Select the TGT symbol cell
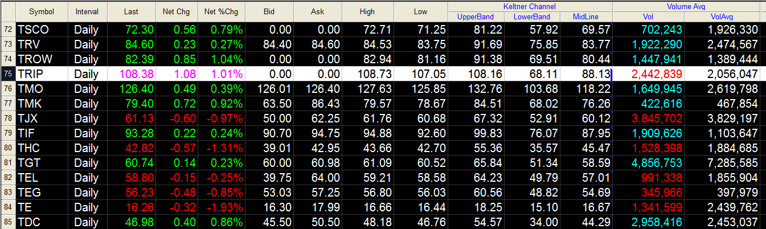 pos(42,162)
